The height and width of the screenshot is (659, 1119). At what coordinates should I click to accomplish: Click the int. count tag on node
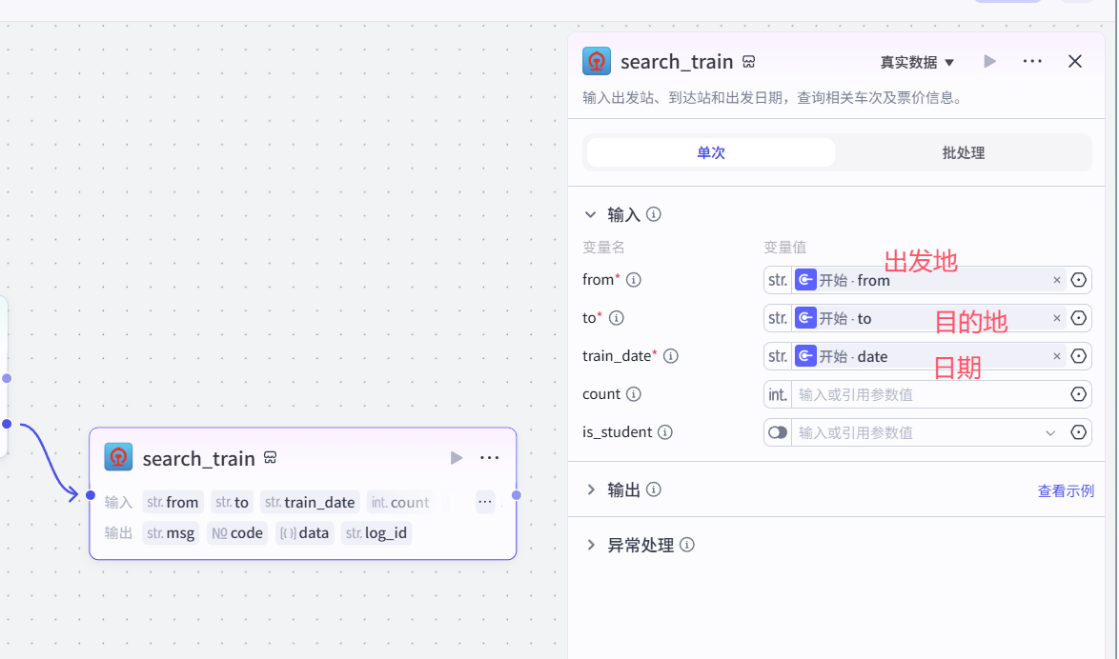click(400, 502)
